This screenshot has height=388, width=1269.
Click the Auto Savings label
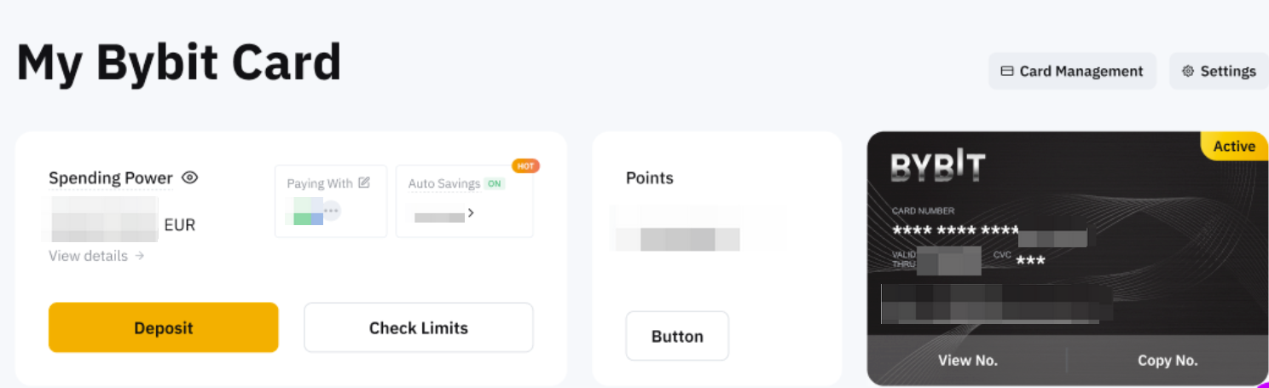pyautogui.click(x=443, y=183)
